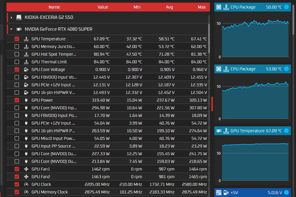Click the graphs panel scrollbar thumb
The width and height of the screenshot is (296, 197).
coord(293,20)
